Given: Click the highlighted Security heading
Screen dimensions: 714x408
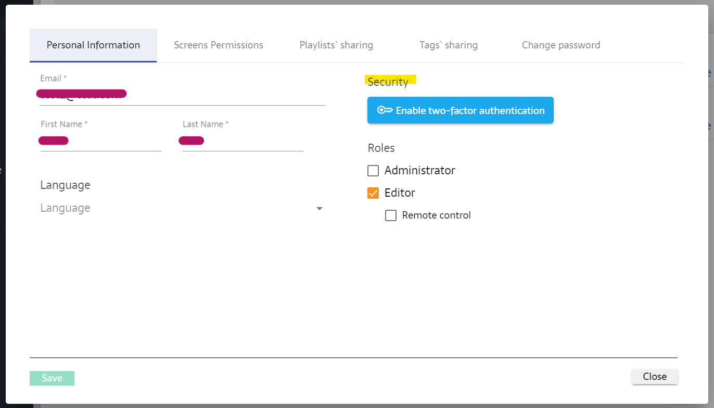Looking at the screenshot, I should point(388,82).
